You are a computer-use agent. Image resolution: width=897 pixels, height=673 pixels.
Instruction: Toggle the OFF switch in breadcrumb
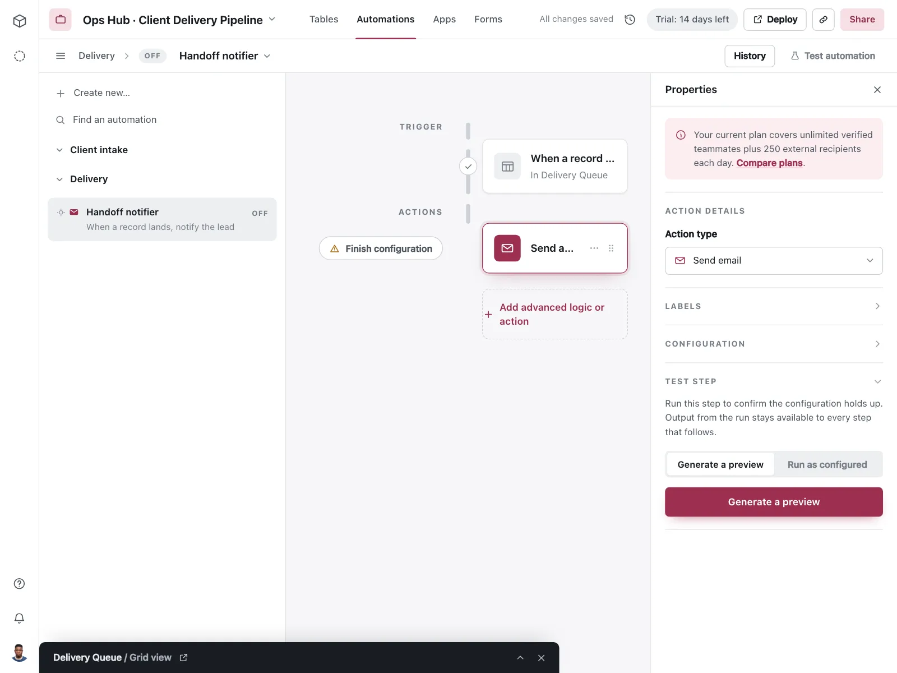coord(152,56)
